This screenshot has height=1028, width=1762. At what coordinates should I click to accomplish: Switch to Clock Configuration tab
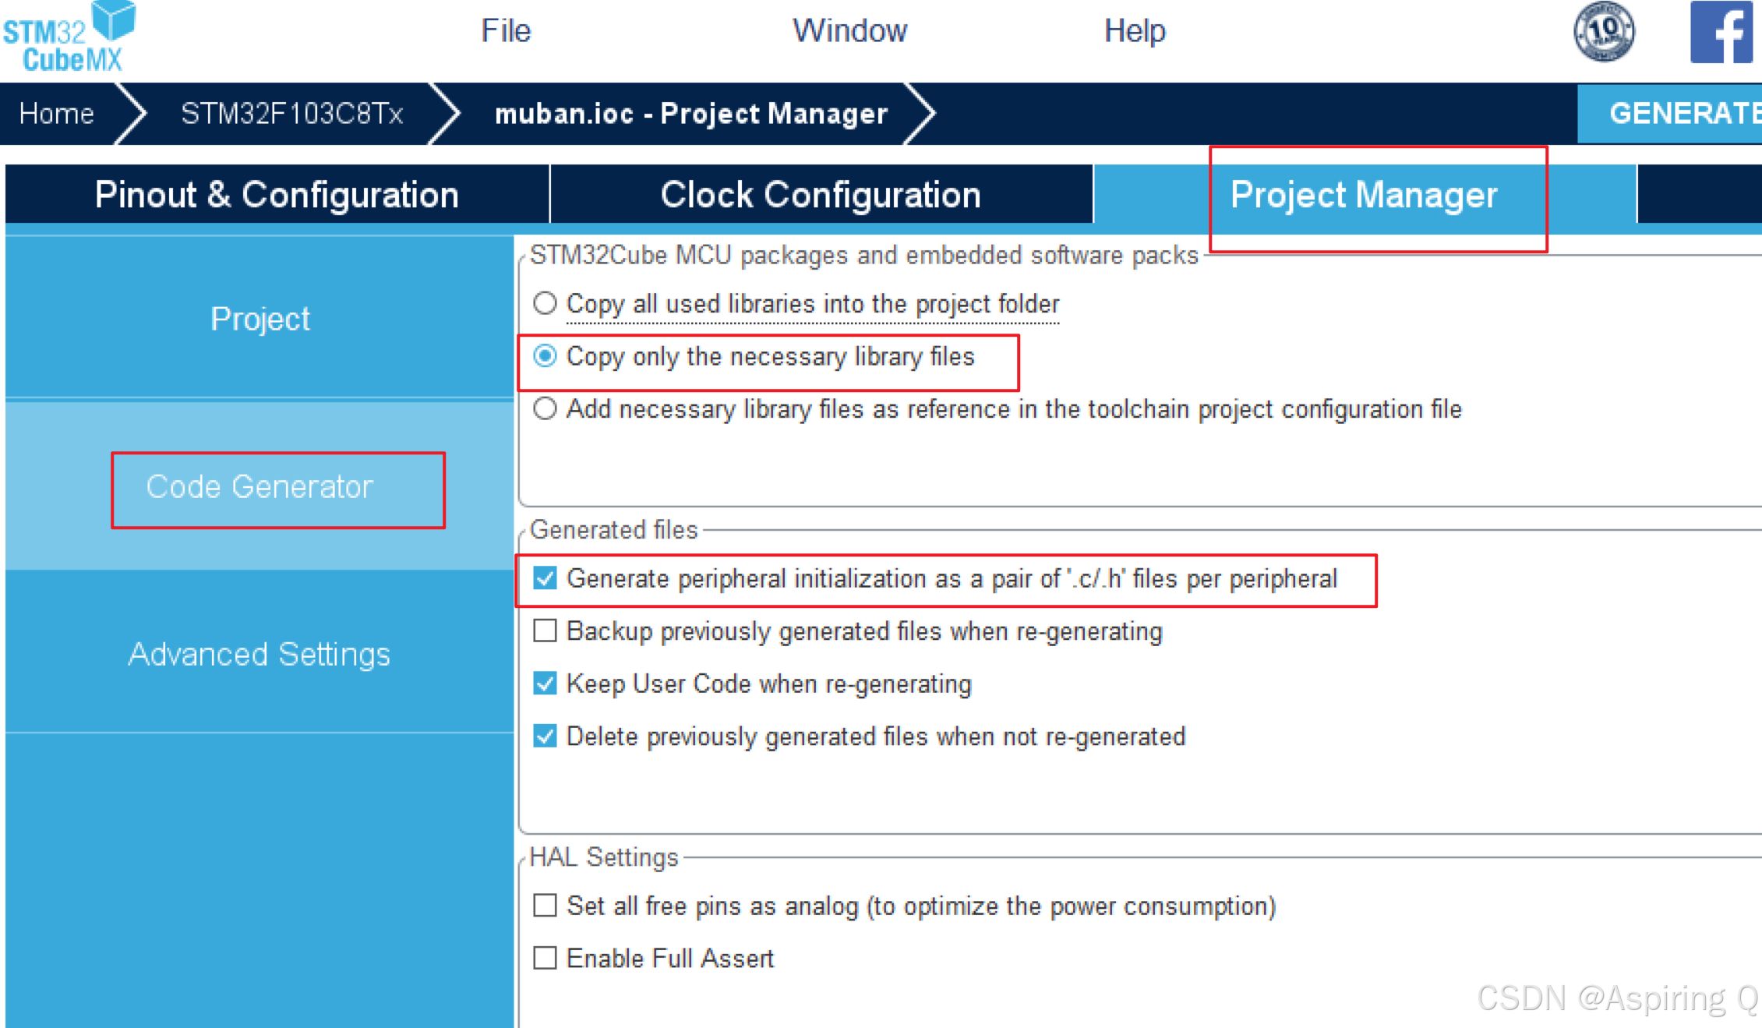821,195
